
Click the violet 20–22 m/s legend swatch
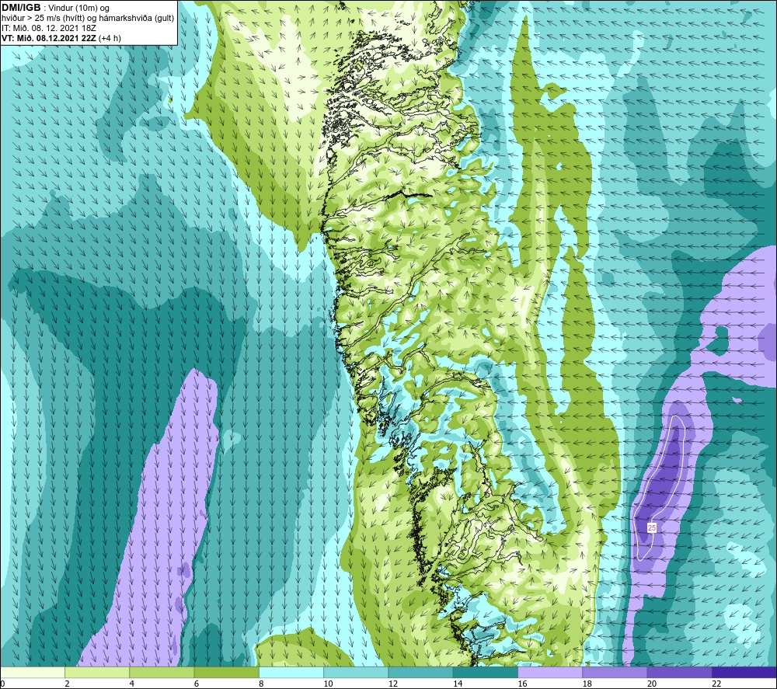click(x=679, y=673)
